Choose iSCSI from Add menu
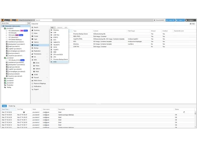Screen dimensions: 197x147 [59, 47]
